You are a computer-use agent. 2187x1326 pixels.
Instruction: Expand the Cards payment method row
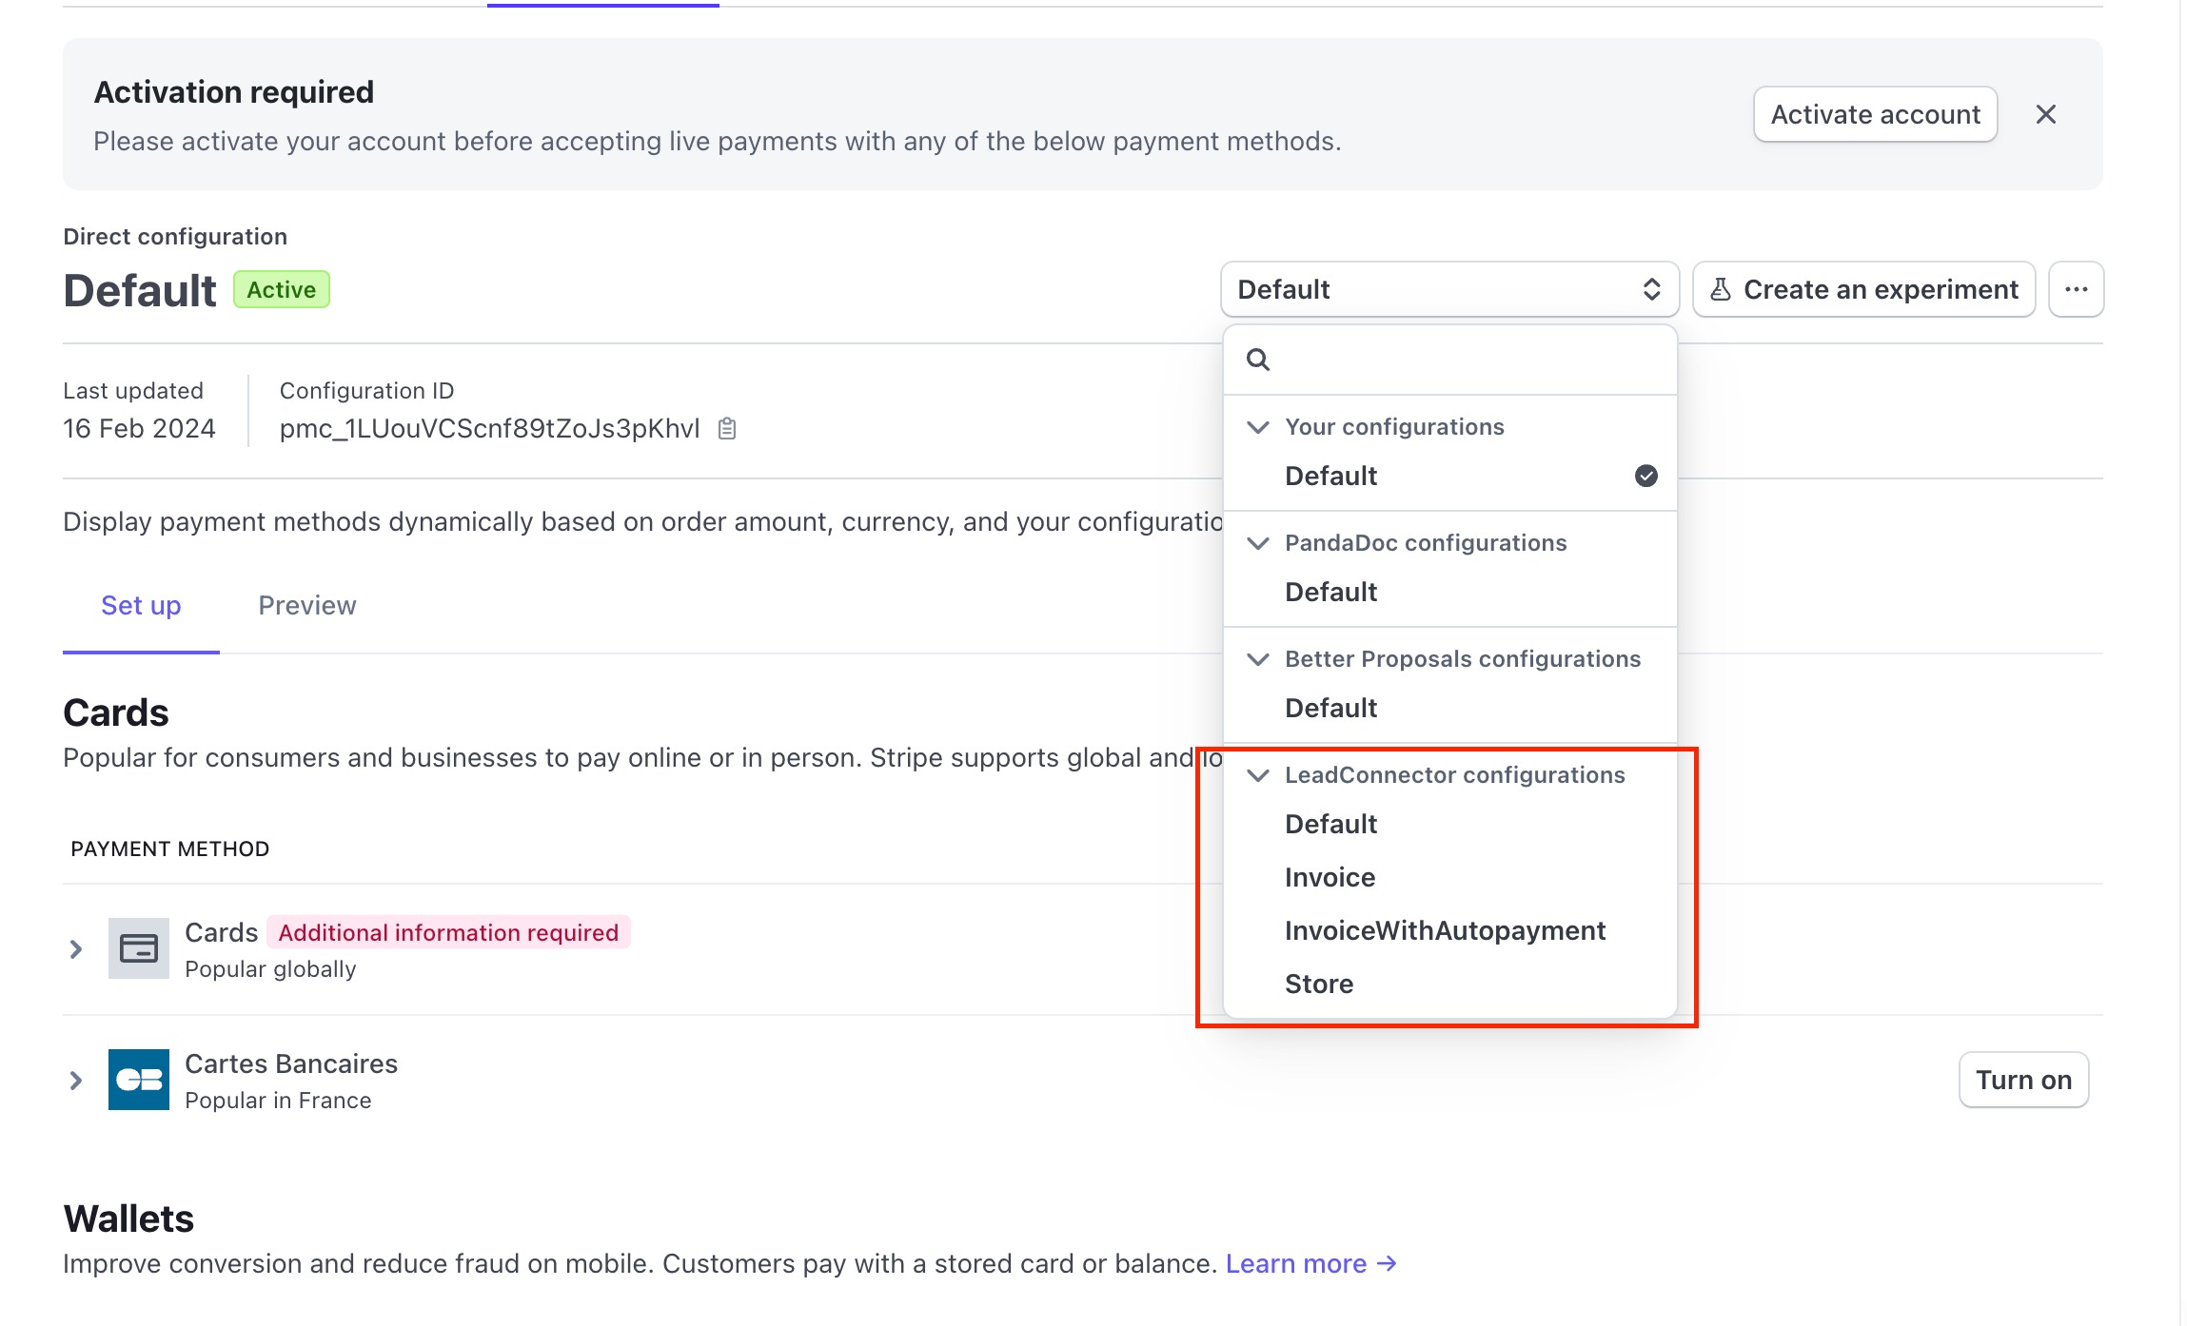pyautogui.click(x=76, y=948)
